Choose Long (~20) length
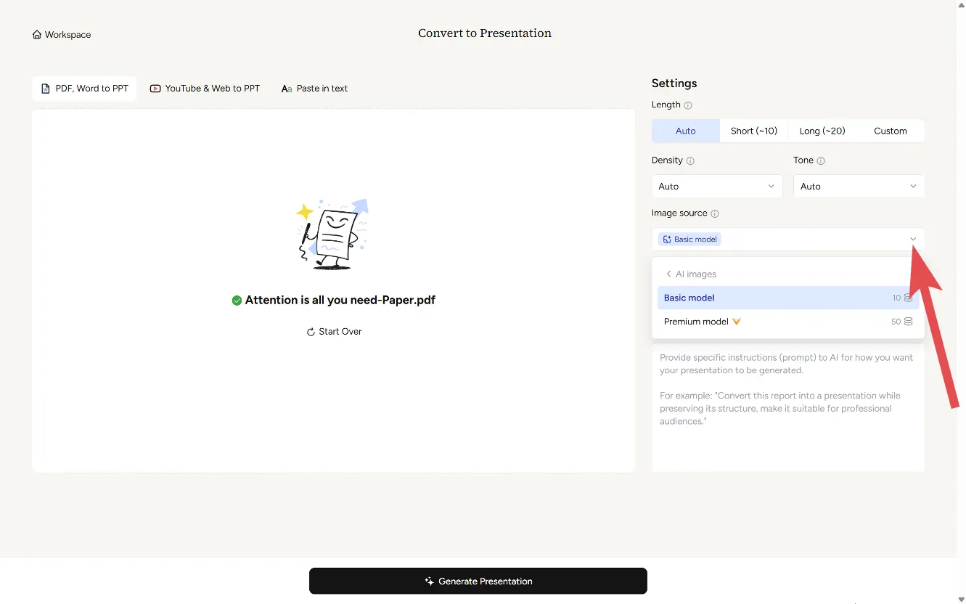This screenshot has width=966, height=604. click(x=822, y=131)
